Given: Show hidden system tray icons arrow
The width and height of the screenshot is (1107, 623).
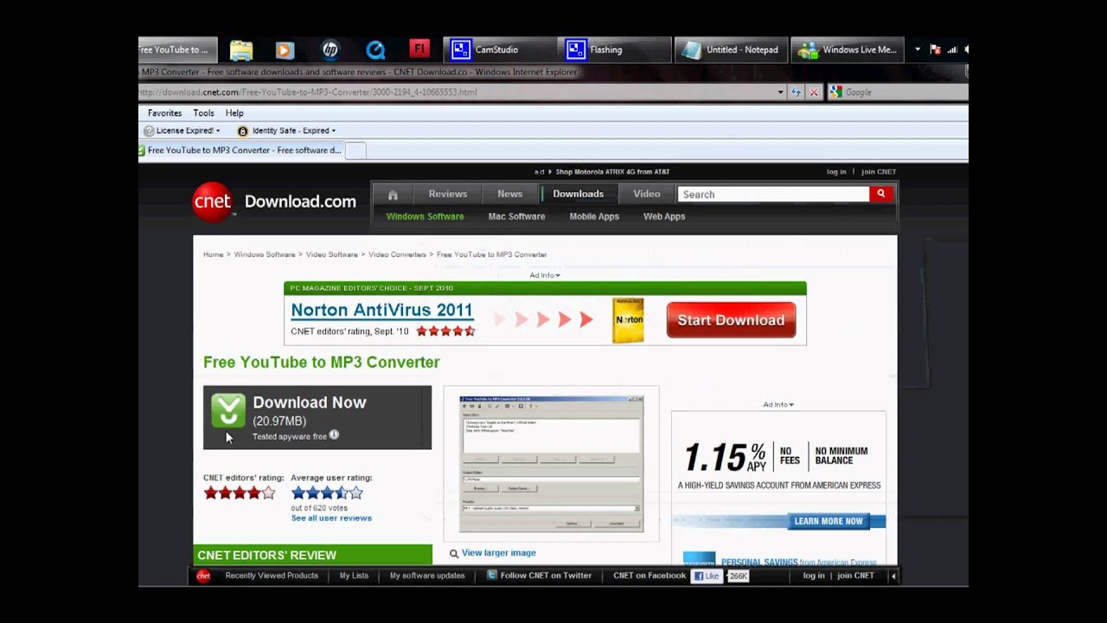Looking at the screenshot, I should [x=918, y=49].
